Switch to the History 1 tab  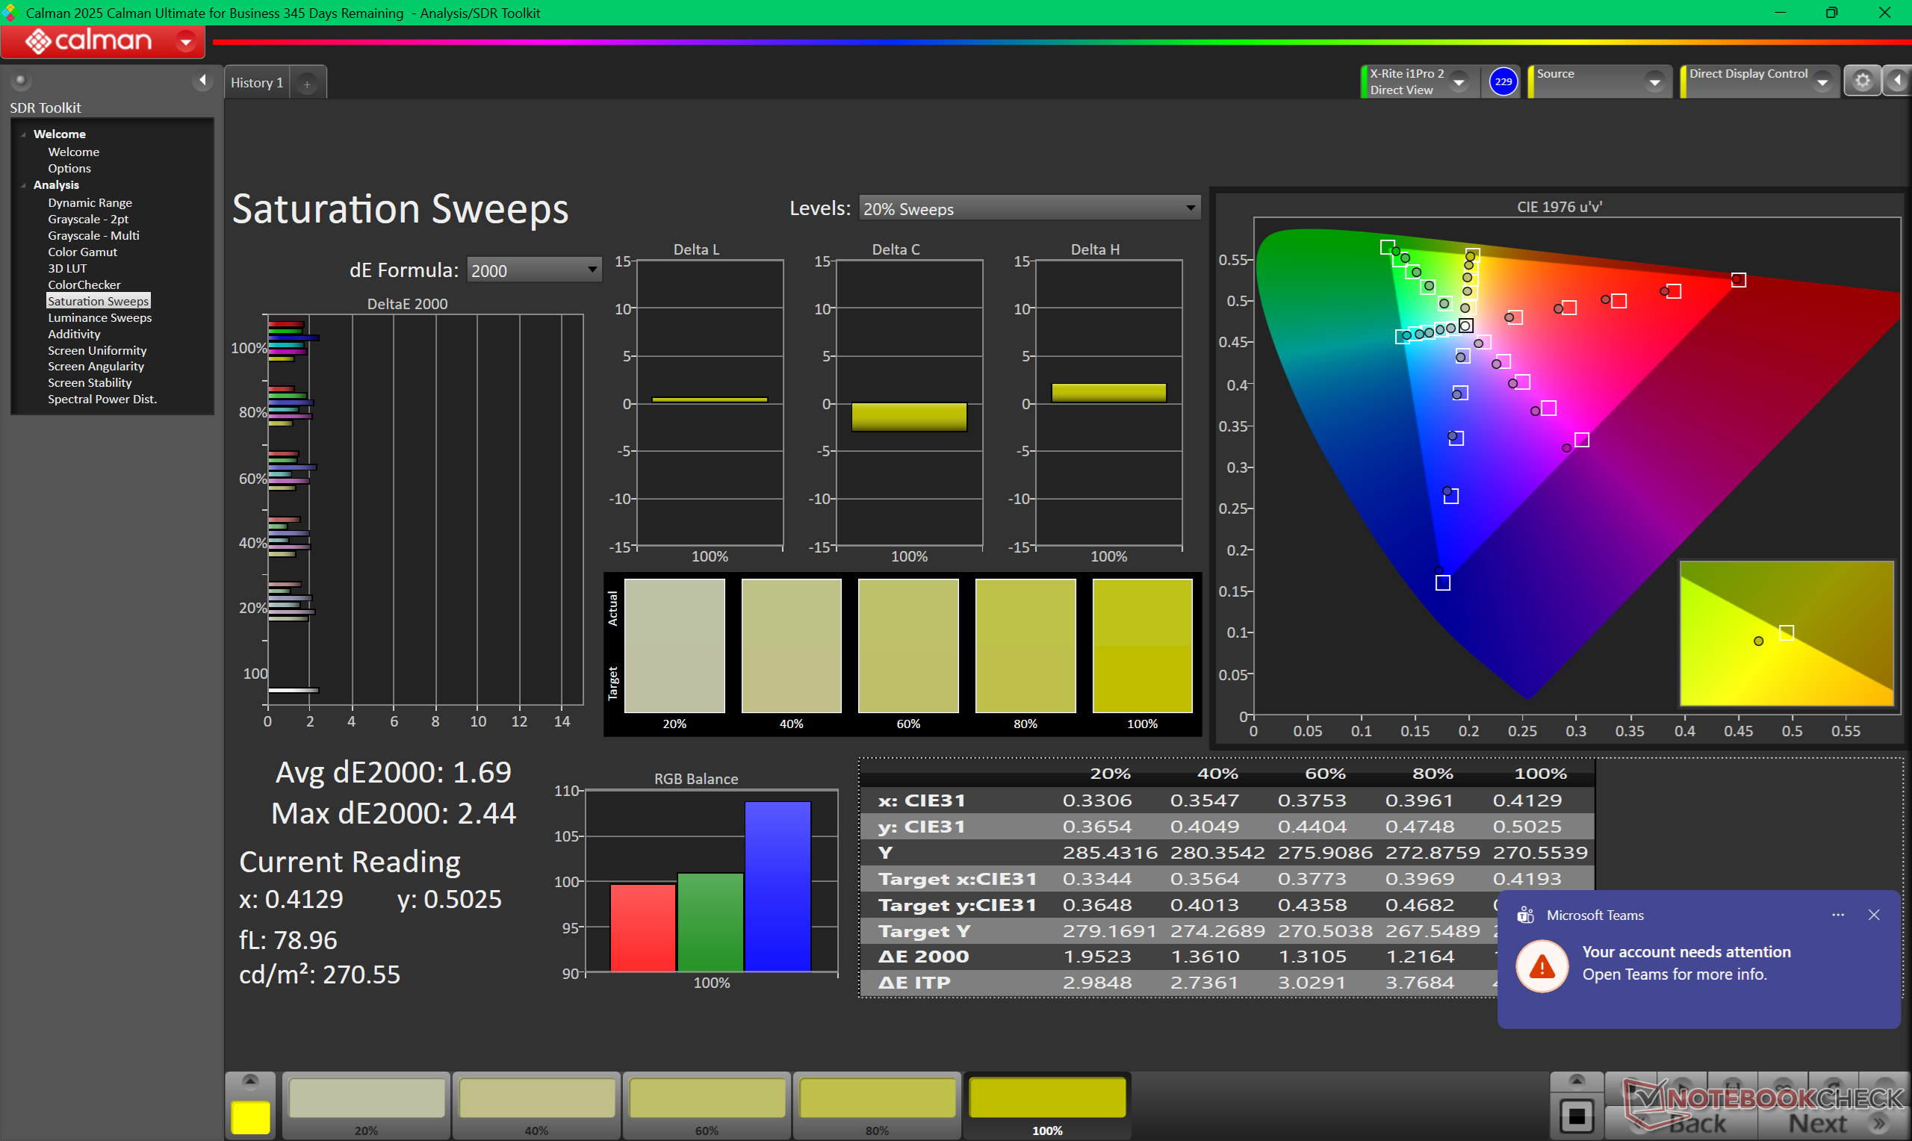[257, 83]
